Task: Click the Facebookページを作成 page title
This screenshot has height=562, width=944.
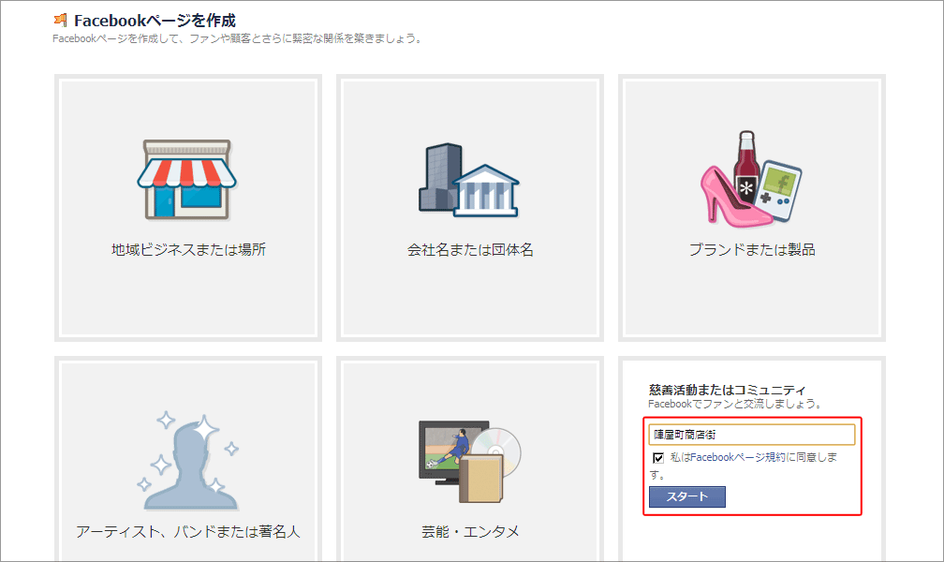Action: (x=155, y=21)
